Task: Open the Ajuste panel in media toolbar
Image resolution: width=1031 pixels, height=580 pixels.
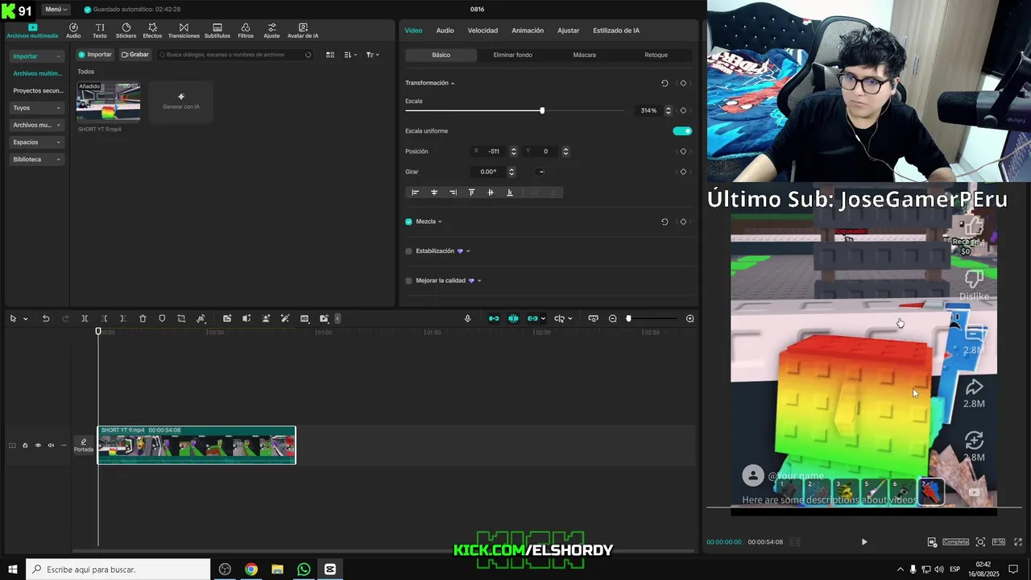Action: 271,31
